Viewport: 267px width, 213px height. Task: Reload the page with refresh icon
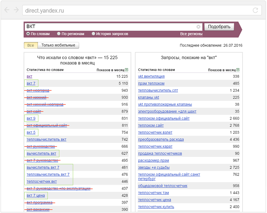pos(255,10)
